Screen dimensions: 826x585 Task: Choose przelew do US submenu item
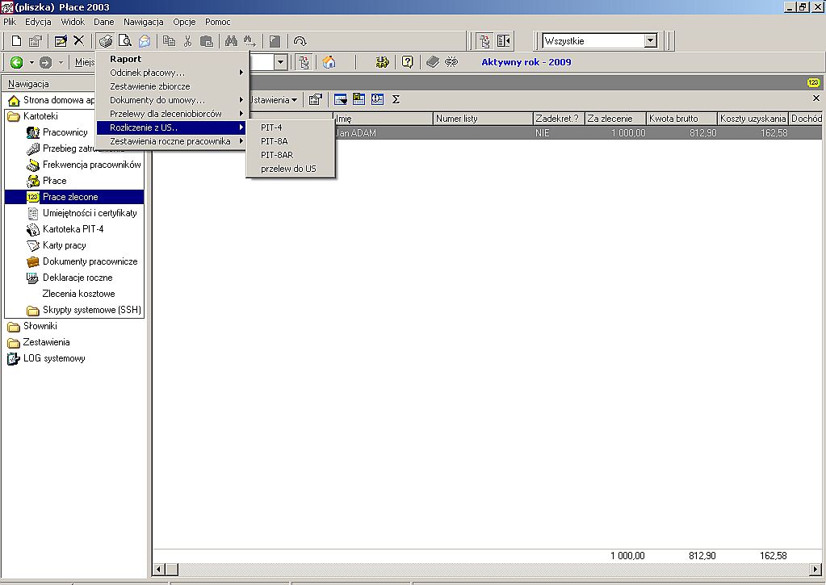(x=290, y=169)
